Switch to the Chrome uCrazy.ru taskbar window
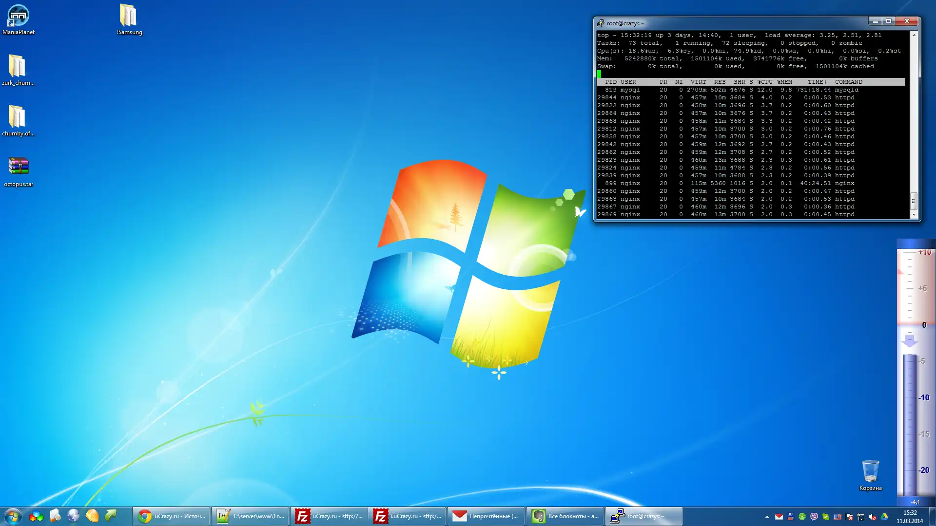 pos(172,516)
